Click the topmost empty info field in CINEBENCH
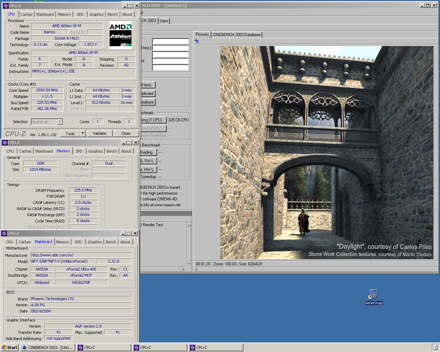The height and width of the screenshot is (352, 440). coord(170,41)
